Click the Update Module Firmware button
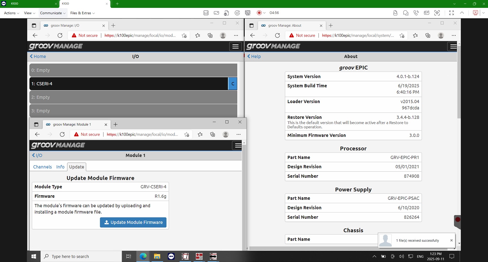488x262 pixels. [133, 222]
